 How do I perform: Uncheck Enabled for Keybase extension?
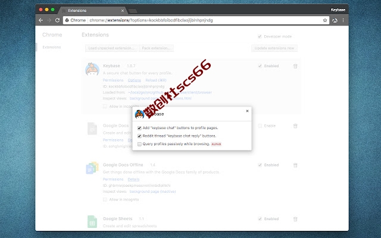[x=260, y=66]
